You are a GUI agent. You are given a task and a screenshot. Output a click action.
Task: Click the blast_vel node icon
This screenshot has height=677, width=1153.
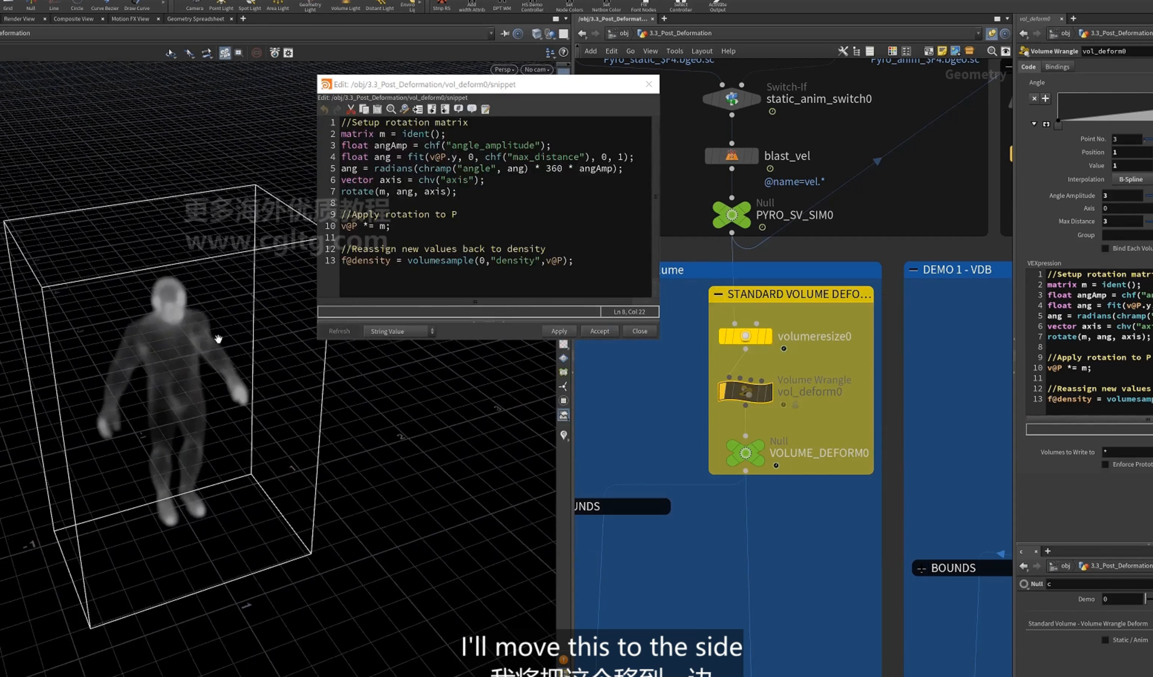click(732, 156)
